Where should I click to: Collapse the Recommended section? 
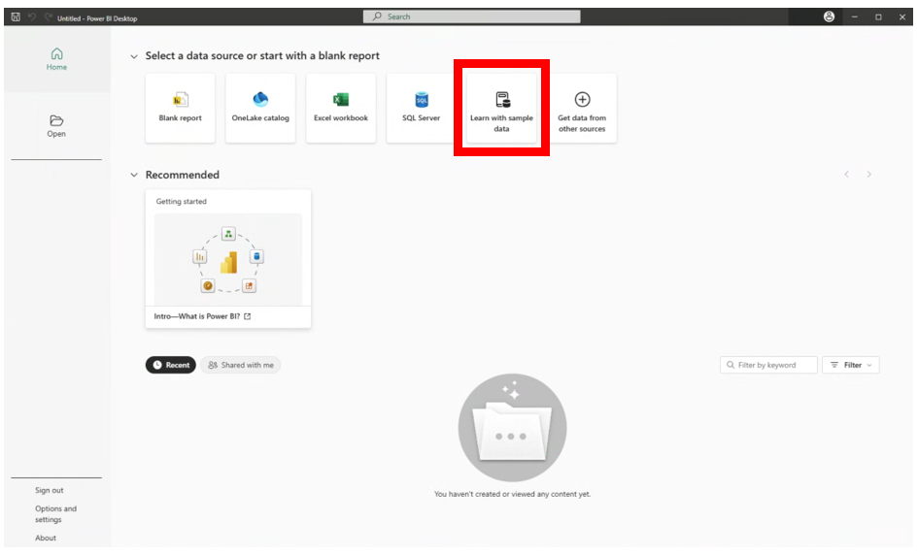pyautogui.click(x=134, y=175)
